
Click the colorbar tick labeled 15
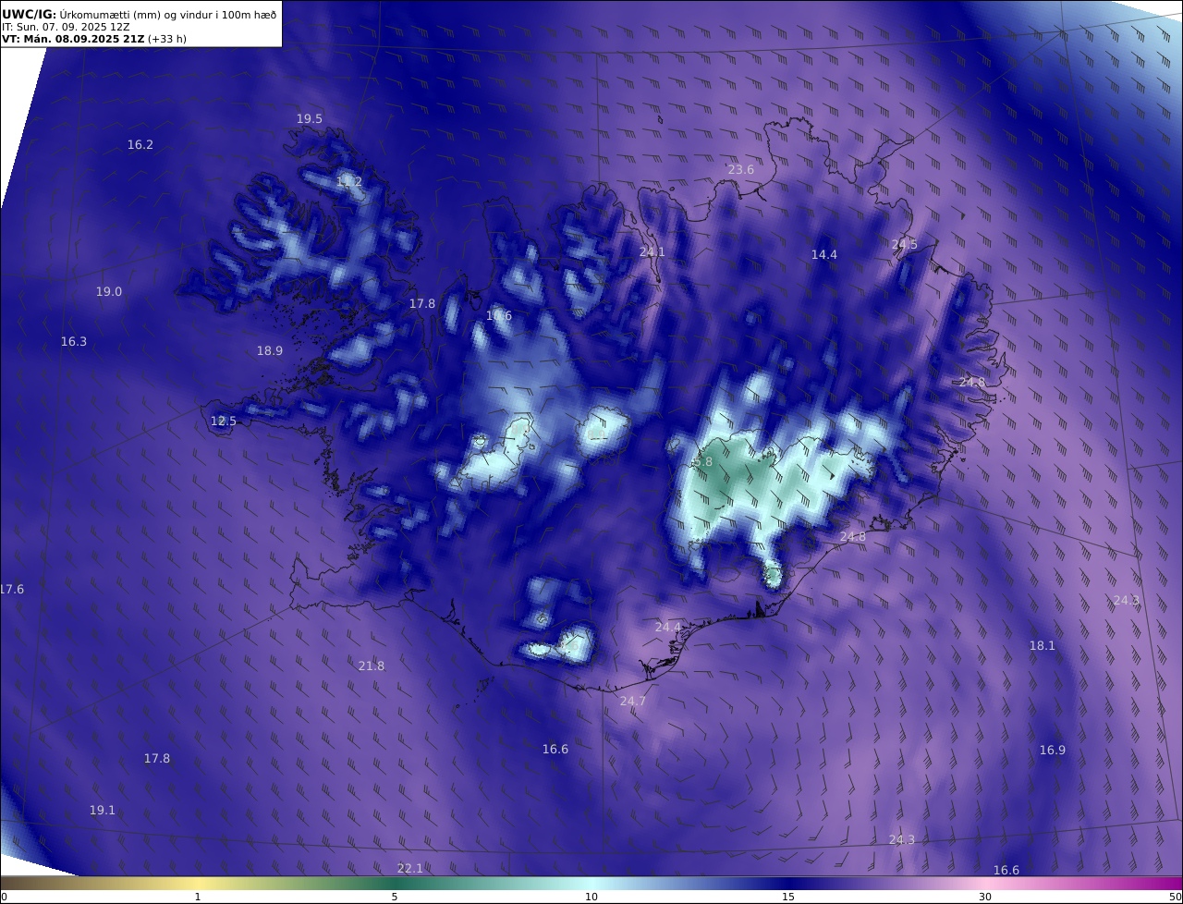[788, 897]
